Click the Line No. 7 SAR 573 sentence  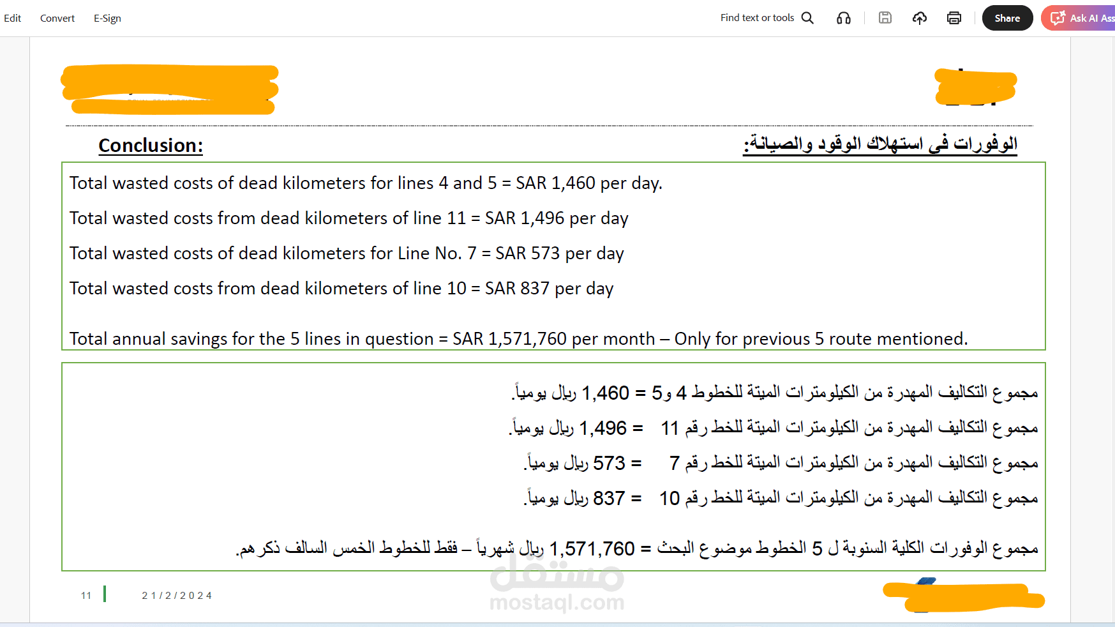[347, 253]
